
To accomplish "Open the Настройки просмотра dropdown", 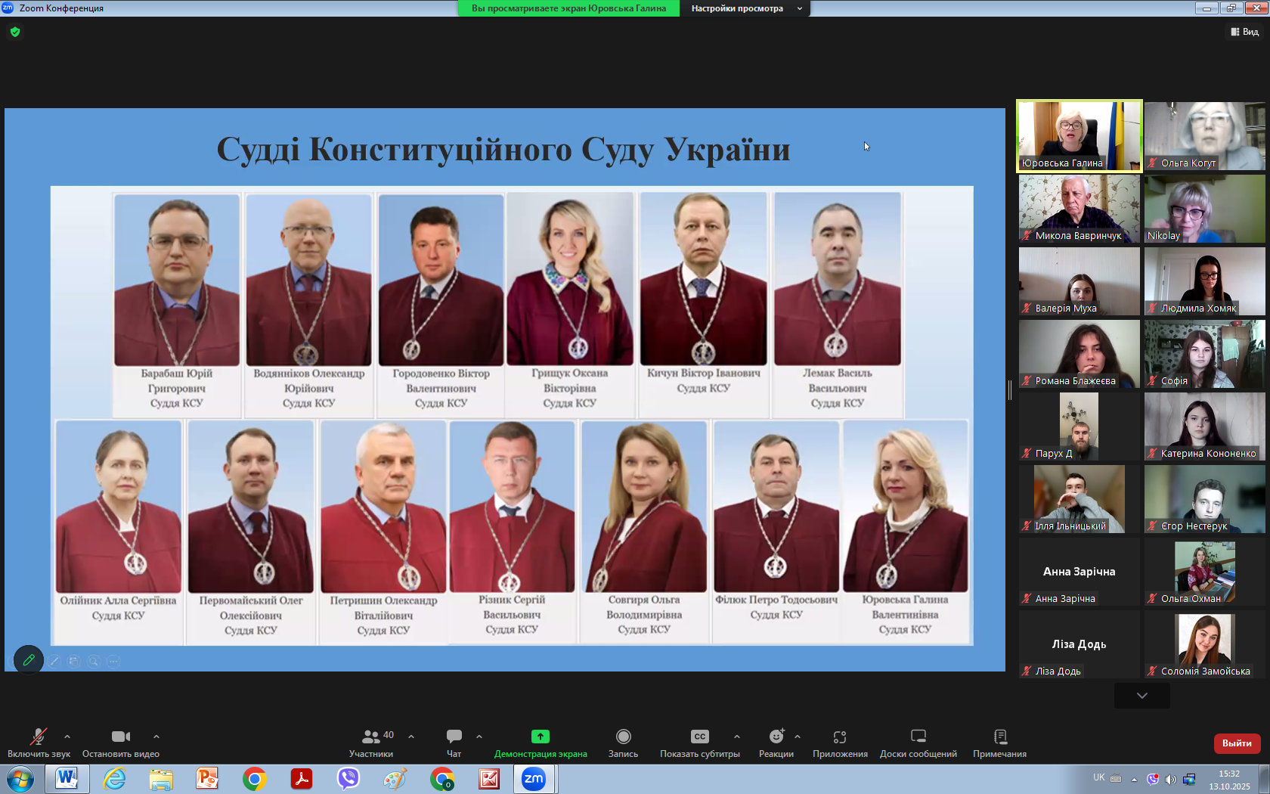I will tap(745, 8).
